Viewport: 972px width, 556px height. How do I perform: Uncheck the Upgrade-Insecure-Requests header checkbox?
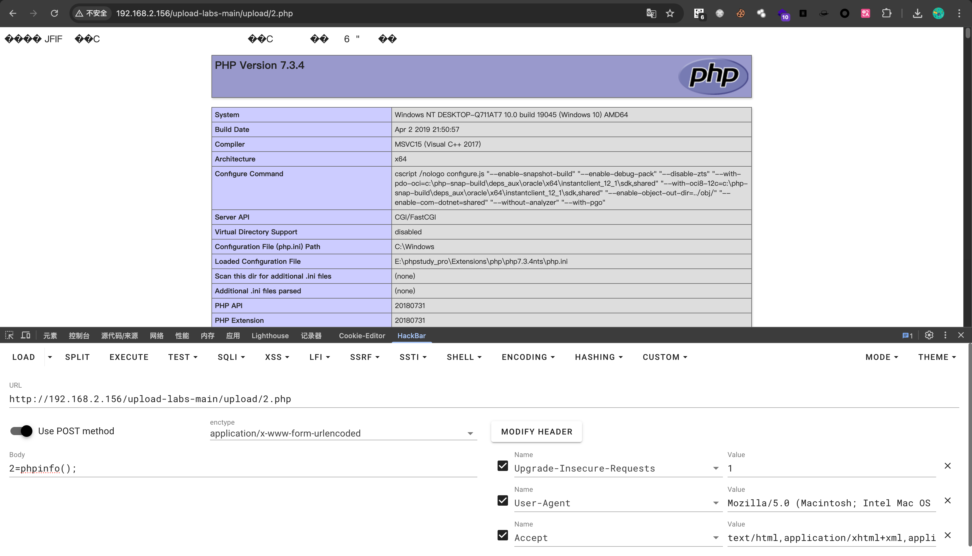(502, 466)
